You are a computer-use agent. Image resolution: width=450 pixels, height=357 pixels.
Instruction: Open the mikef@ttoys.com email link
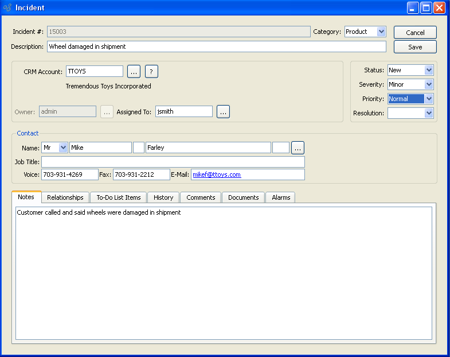pos(217,174)
